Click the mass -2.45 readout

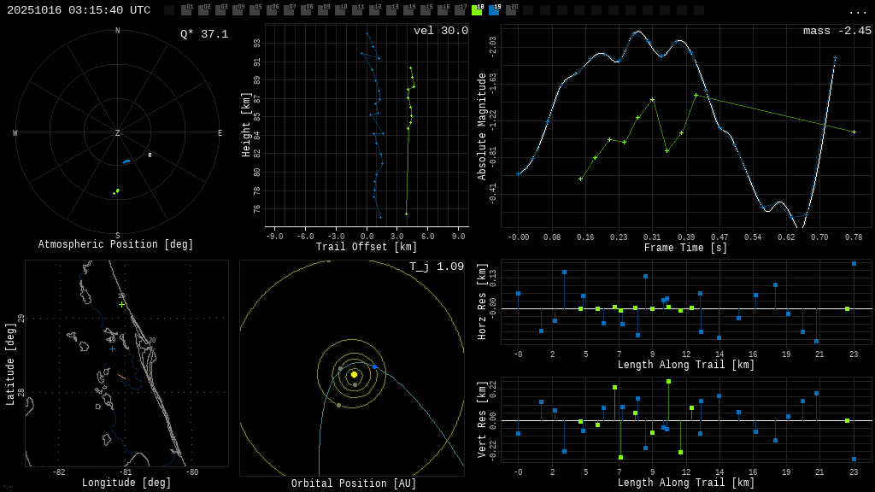coord(837,31)
